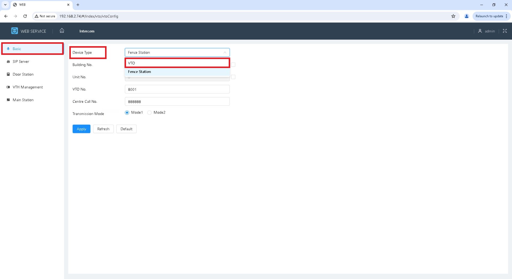
Task: Open the Chrome profile avatar
Action: coord(466,16)
